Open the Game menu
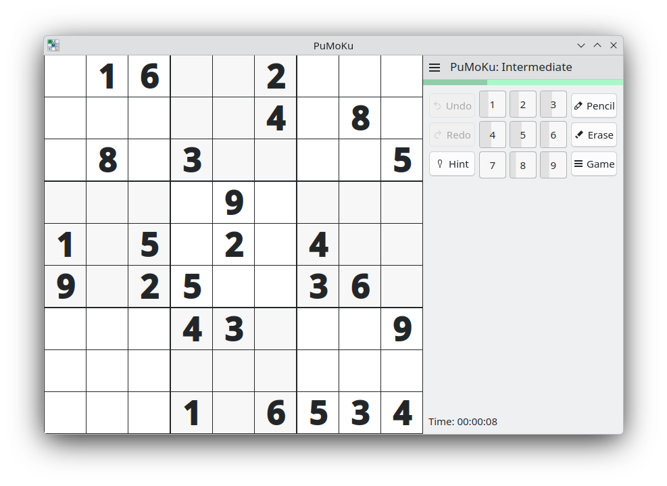Viewport: 667px width, 486px height. [593, 164]
